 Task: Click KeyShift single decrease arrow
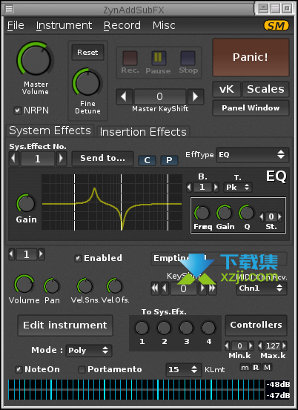click(x=165, y=288)
